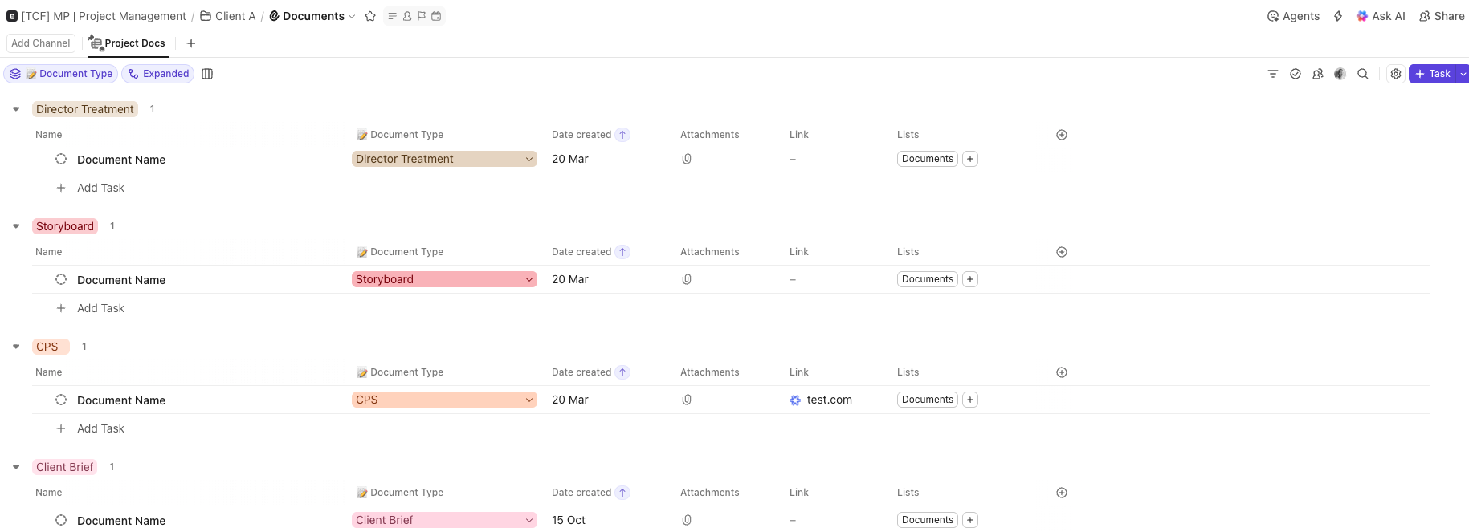Click the search magnifier icon
1469x532 pixels.
[x=1363, y=74]
